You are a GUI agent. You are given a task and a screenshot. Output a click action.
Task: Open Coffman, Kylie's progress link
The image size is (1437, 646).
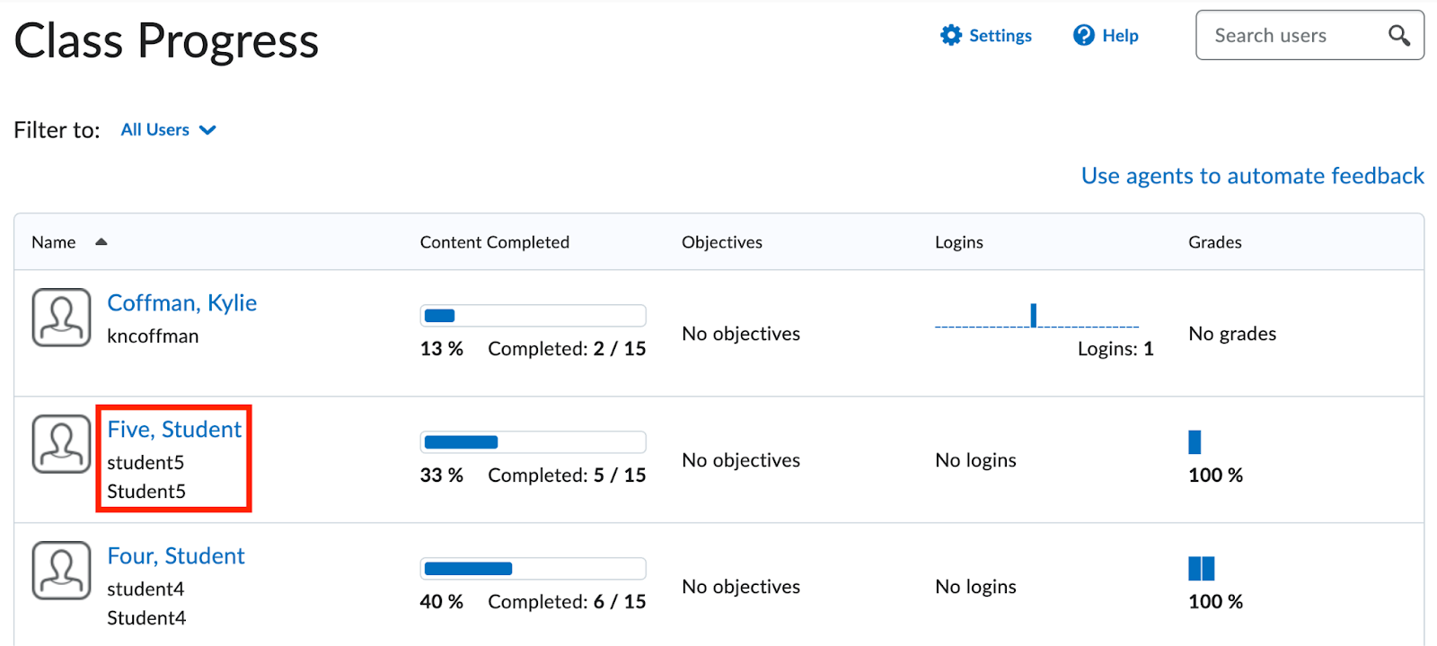point(182,303)
